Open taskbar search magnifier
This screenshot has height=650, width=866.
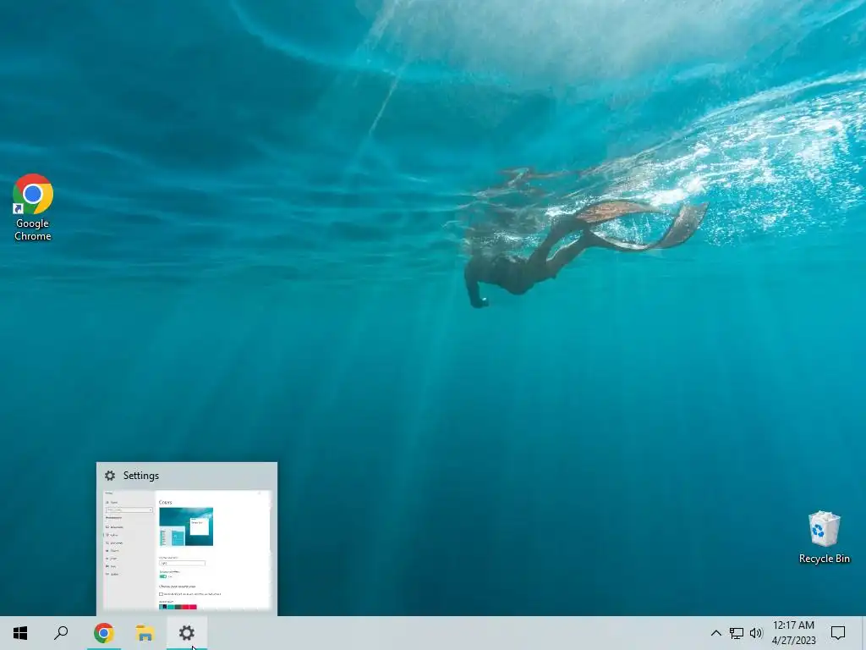coord(61,633)
